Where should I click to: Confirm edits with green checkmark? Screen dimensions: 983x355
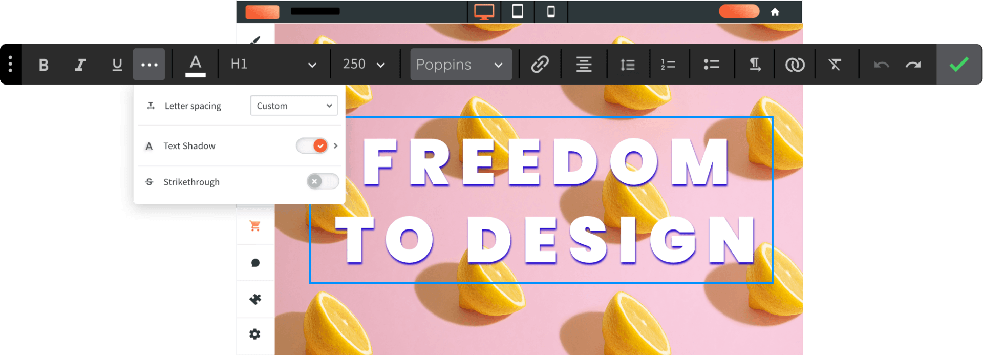click(x=959, y=65)
